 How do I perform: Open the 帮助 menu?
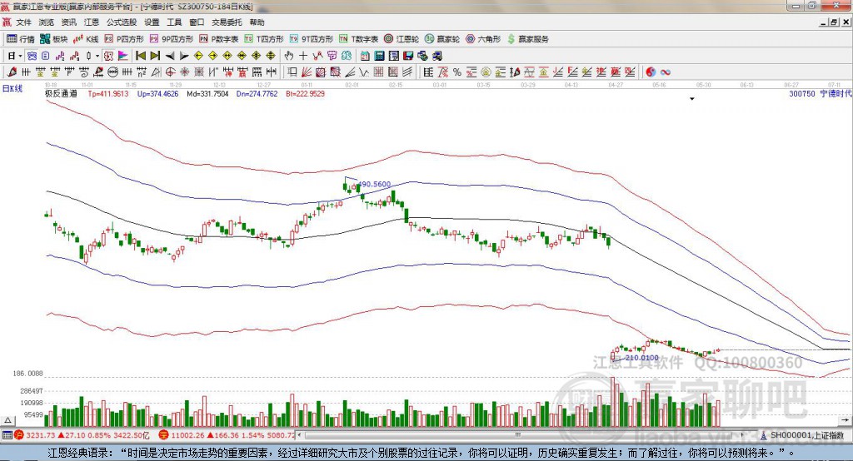click(257, 22)
